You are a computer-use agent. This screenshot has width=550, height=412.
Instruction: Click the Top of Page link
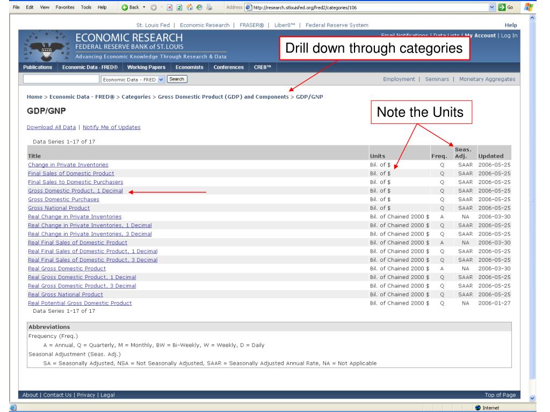pos(500,395)
